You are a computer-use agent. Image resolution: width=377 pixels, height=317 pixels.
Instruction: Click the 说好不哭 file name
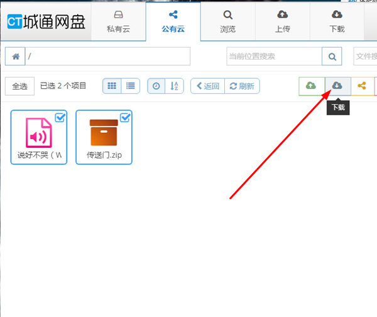point(40,155)
